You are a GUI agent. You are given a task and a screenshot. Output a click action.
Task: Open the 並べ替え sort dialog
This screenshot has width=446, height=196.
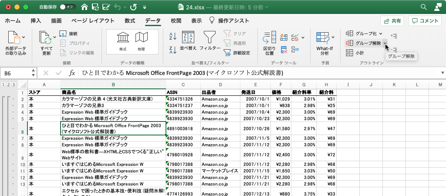pos(188,41)
